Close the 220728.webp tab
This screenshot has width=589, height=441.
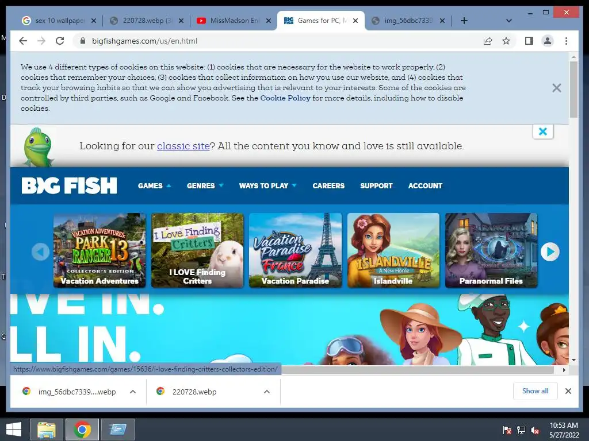click(x=181, y=21)
